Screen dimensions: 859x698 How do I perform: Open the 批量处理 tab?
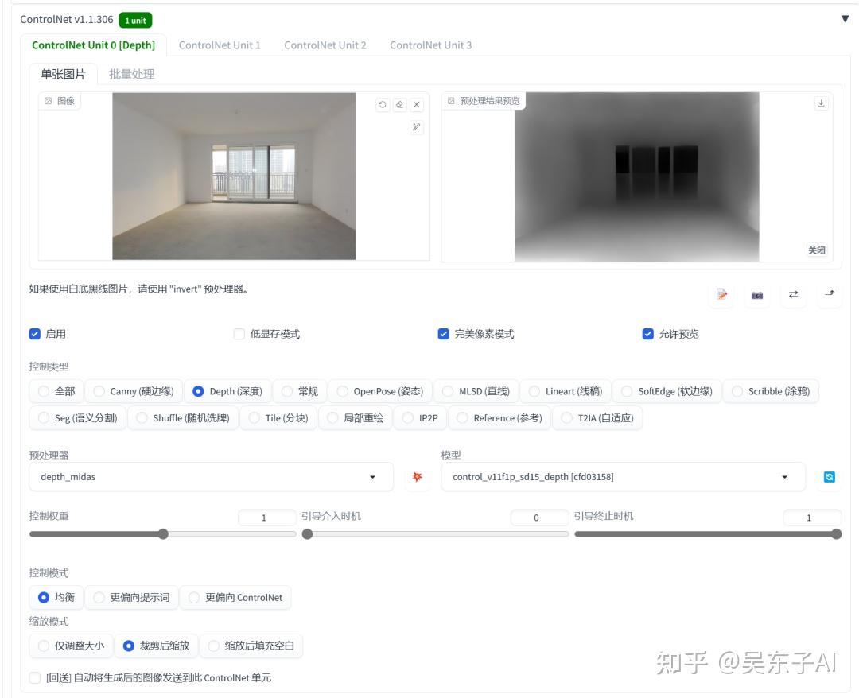[131, 75]
